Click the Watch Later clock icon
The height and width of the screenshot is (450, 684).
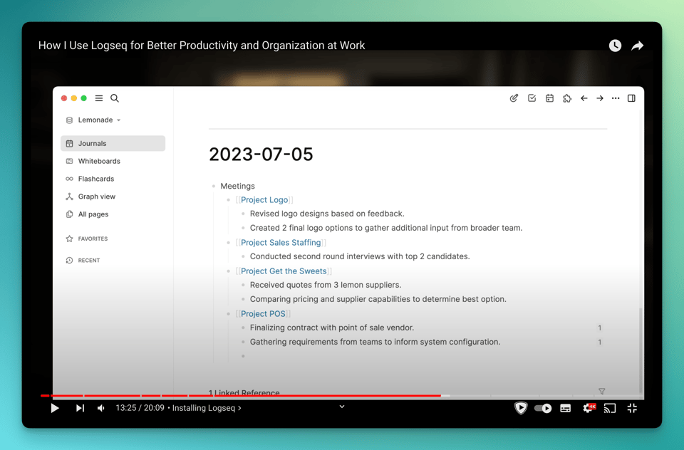pyautogui.click(x=615, y=46)
